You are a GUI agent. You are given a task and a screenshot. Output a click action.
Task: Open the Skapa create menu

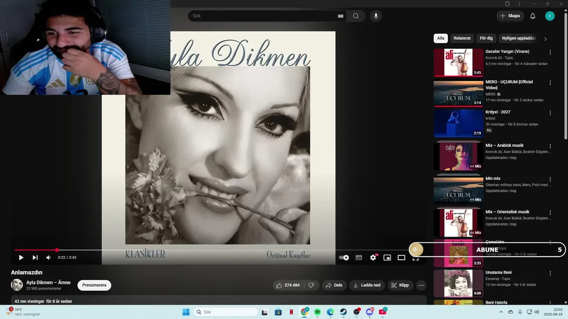point(510,16)
